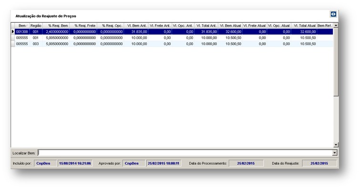Click the Vl. Total Atual column header
This screenshot has width=359, height=189.
[x=304, y=26]
